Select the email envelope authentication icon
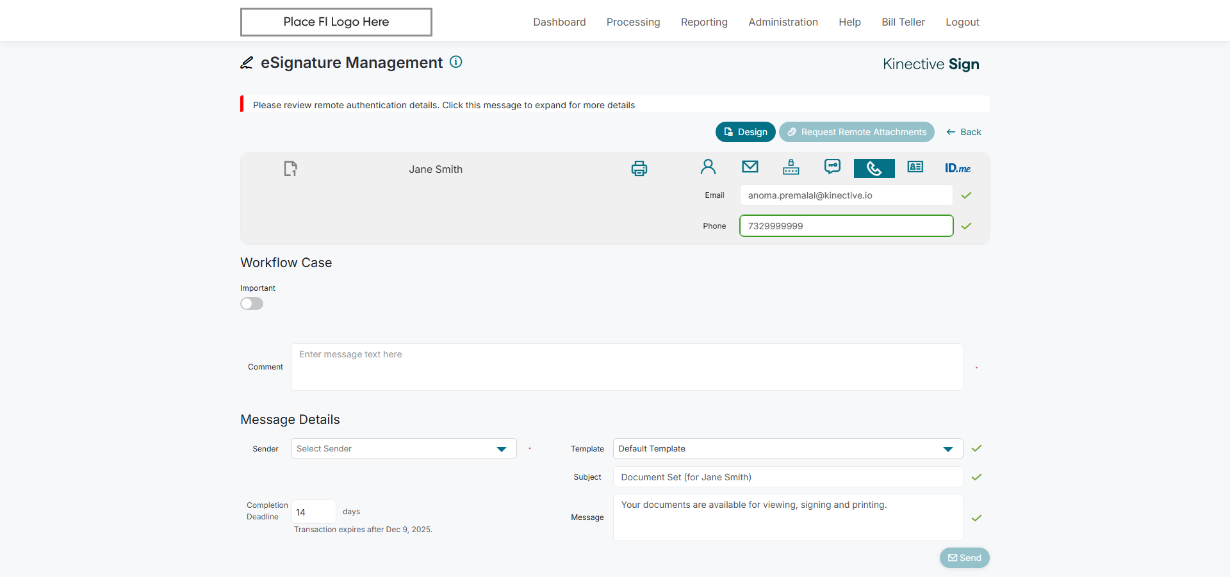 coord(750,167)
